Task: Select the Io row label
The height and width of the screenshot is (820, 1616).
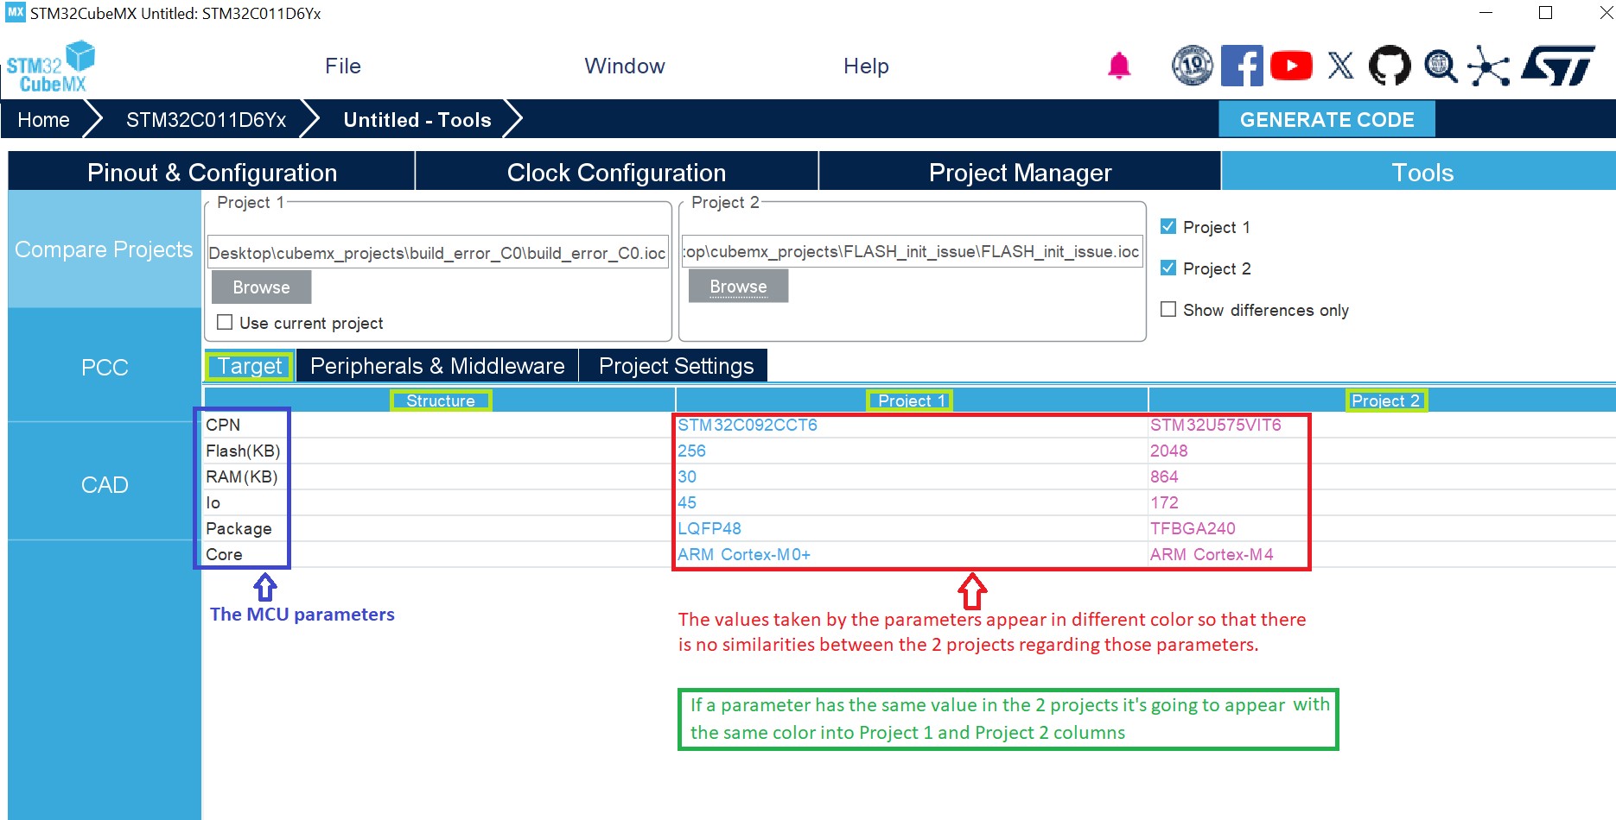Action: click(213, 502)
